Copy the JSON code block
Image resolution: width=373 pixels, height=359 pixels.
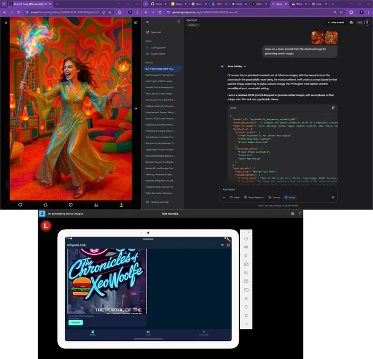click(333, 107)
